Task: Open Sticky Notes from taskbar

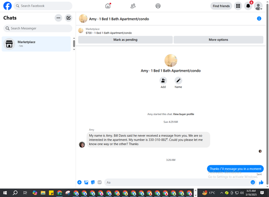Action: click(x=51, y=193)
